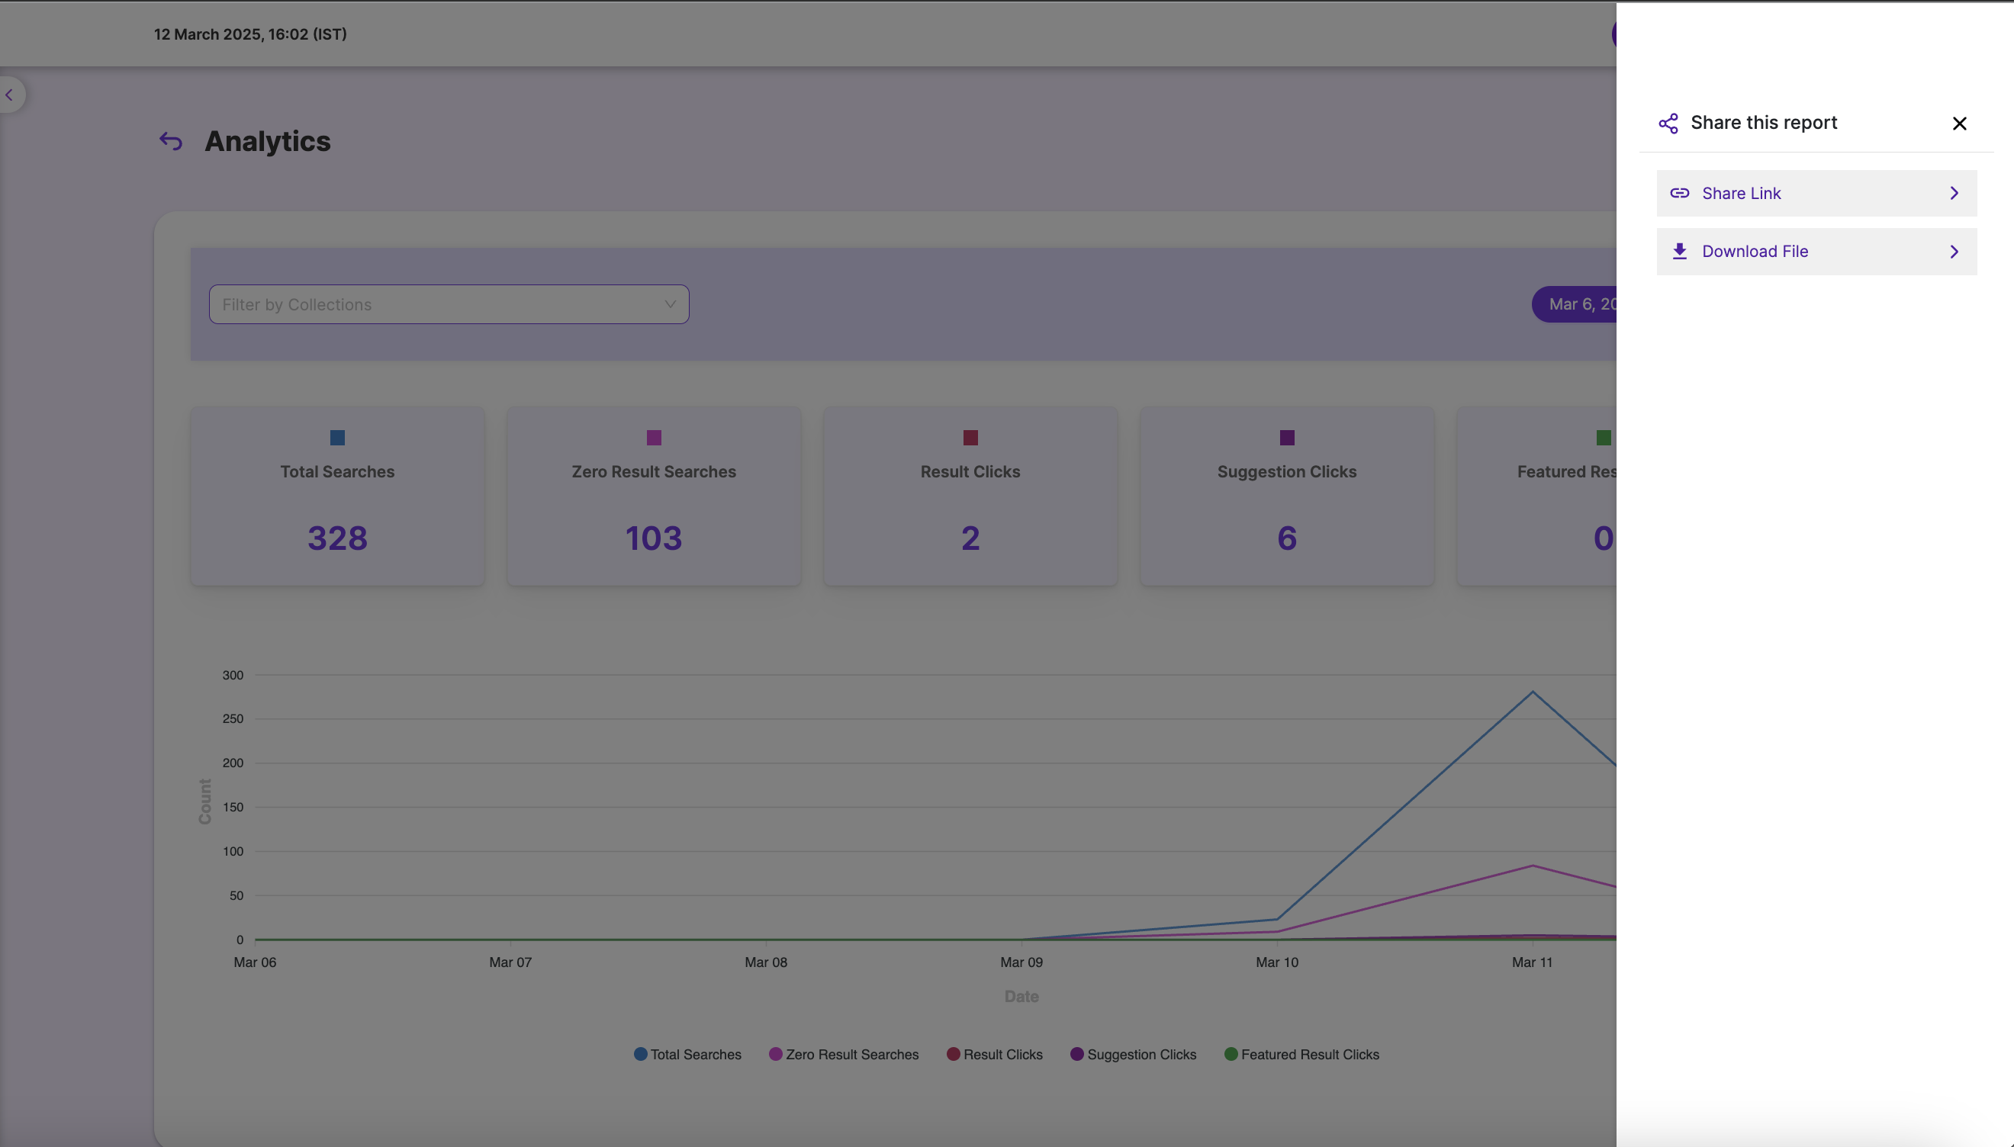Screen dimensions: 2014x1147
Task: Click the share icon beside 'Share this report'
Action: click(x=1668, y=123)
